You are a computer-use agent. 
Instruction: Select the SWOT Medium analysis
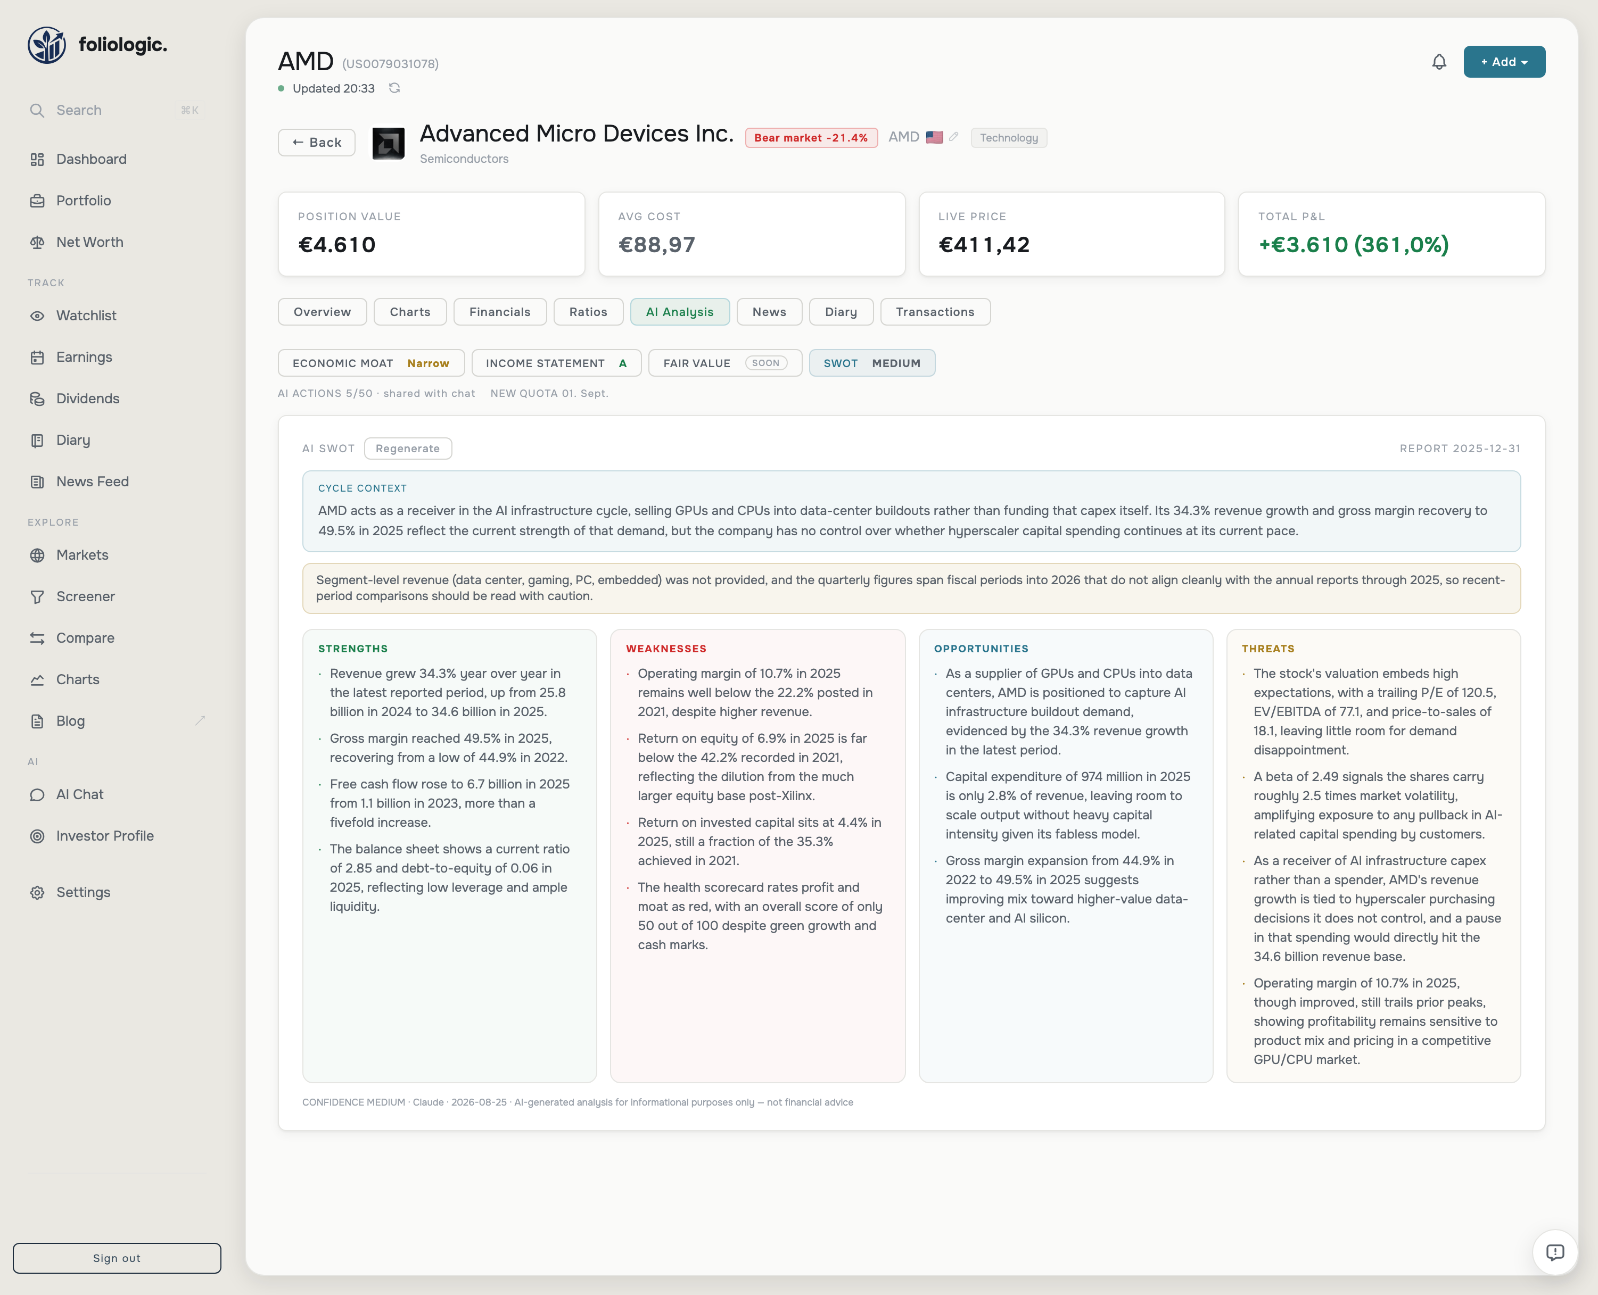pos(872,363)
